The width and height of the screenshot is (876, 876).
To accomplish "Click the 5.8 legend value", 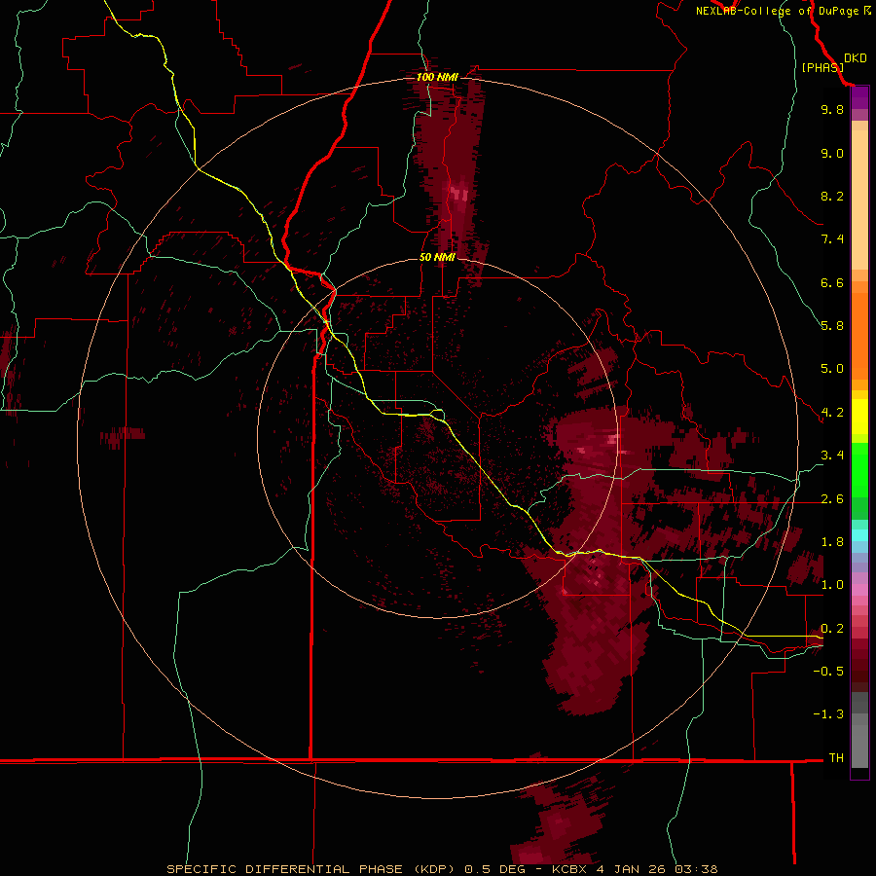I will pos(832,326).
